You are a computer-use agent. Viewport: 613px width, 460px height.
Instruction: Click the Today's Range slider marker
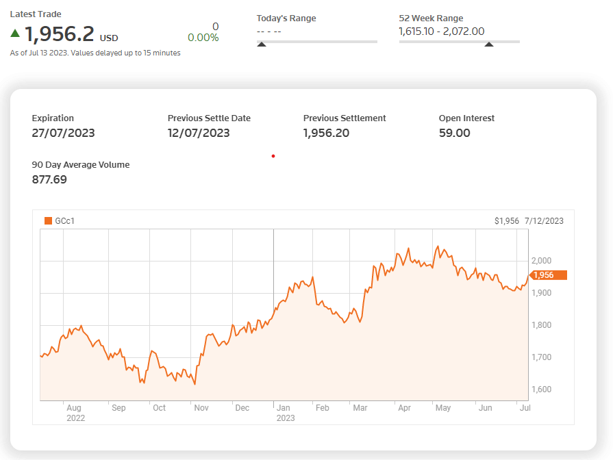(x=262, y=44)
